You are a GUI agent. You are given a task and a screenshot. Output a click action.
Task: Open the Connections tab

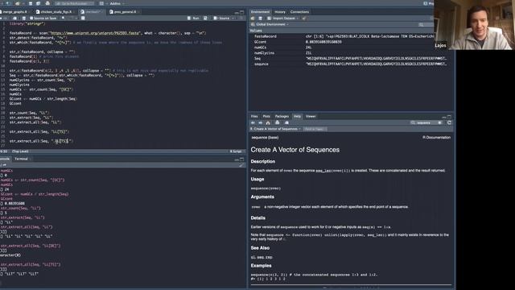pyautogui.click(x=299, y=12)
